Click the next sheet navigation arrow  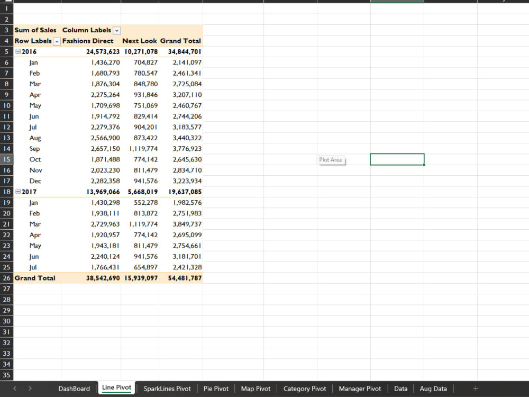coord(30,388)
